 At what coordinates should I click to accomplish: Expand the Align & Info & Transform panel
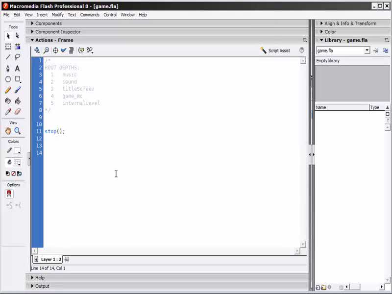[x=350, y=24]
